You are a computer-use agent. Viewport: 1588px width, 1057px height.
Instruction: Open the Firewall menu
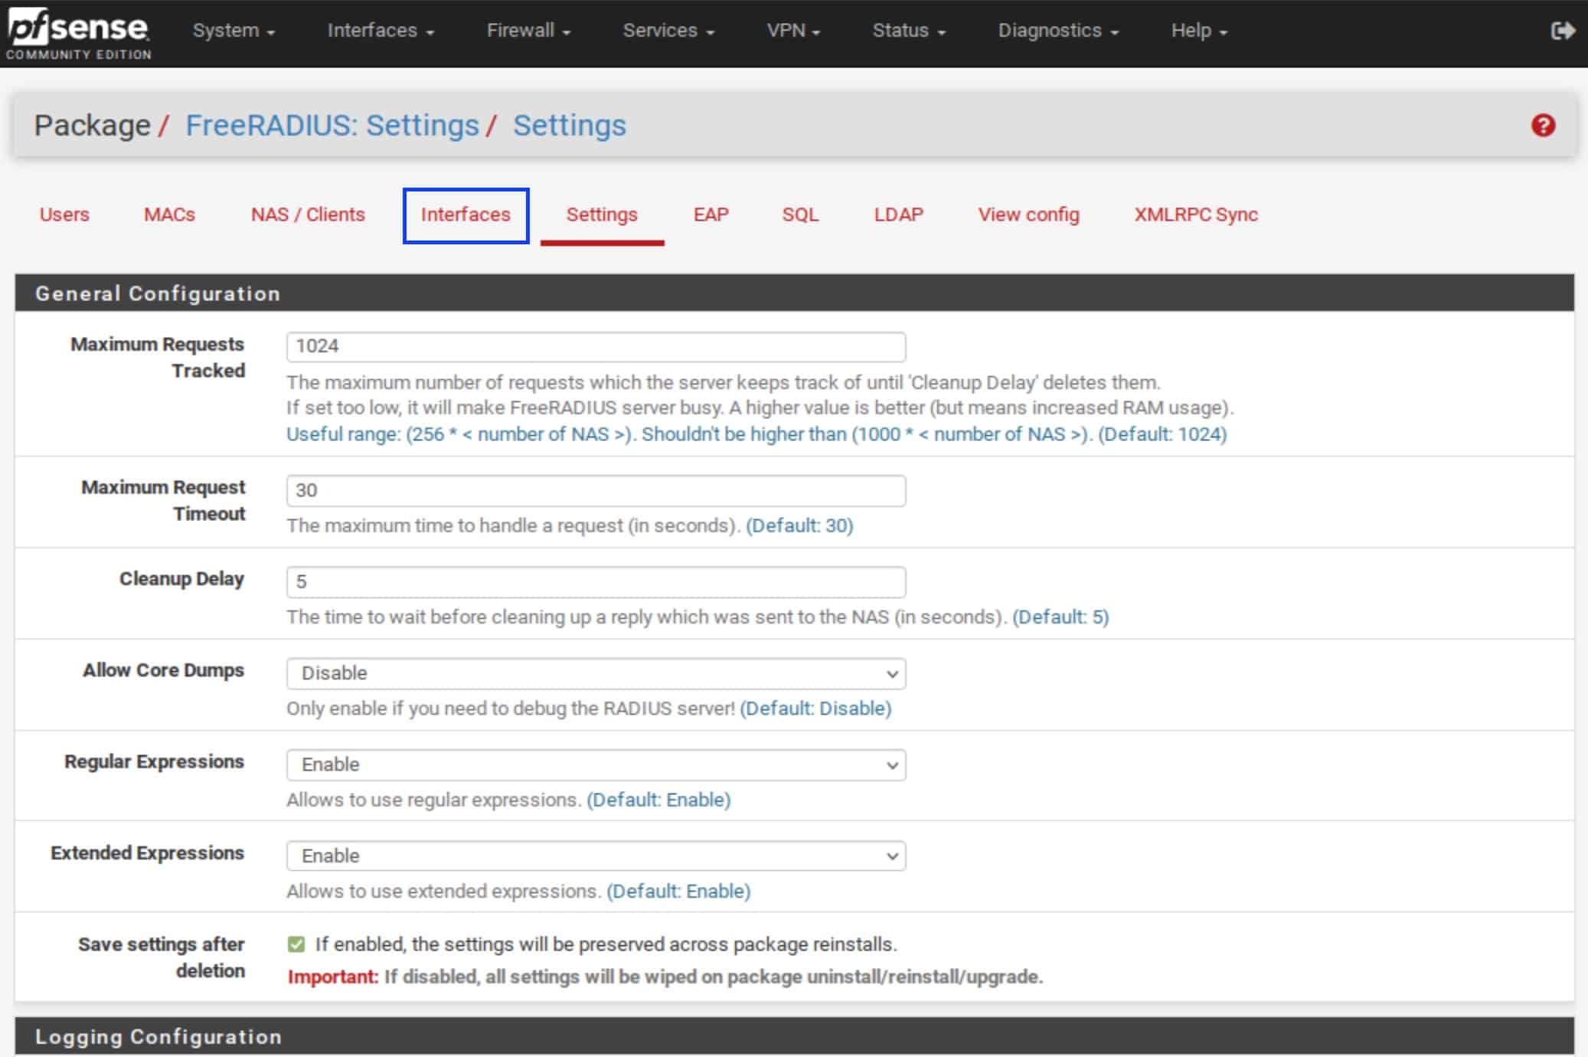point(528,31)
